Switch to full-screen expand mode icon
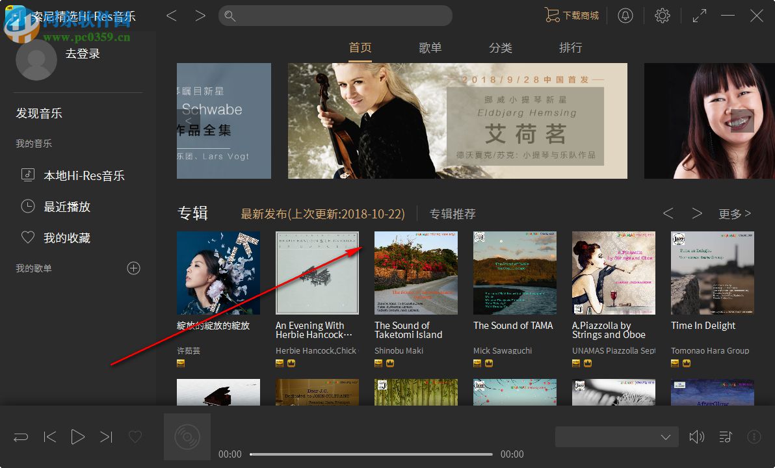 tap(700, 16)
